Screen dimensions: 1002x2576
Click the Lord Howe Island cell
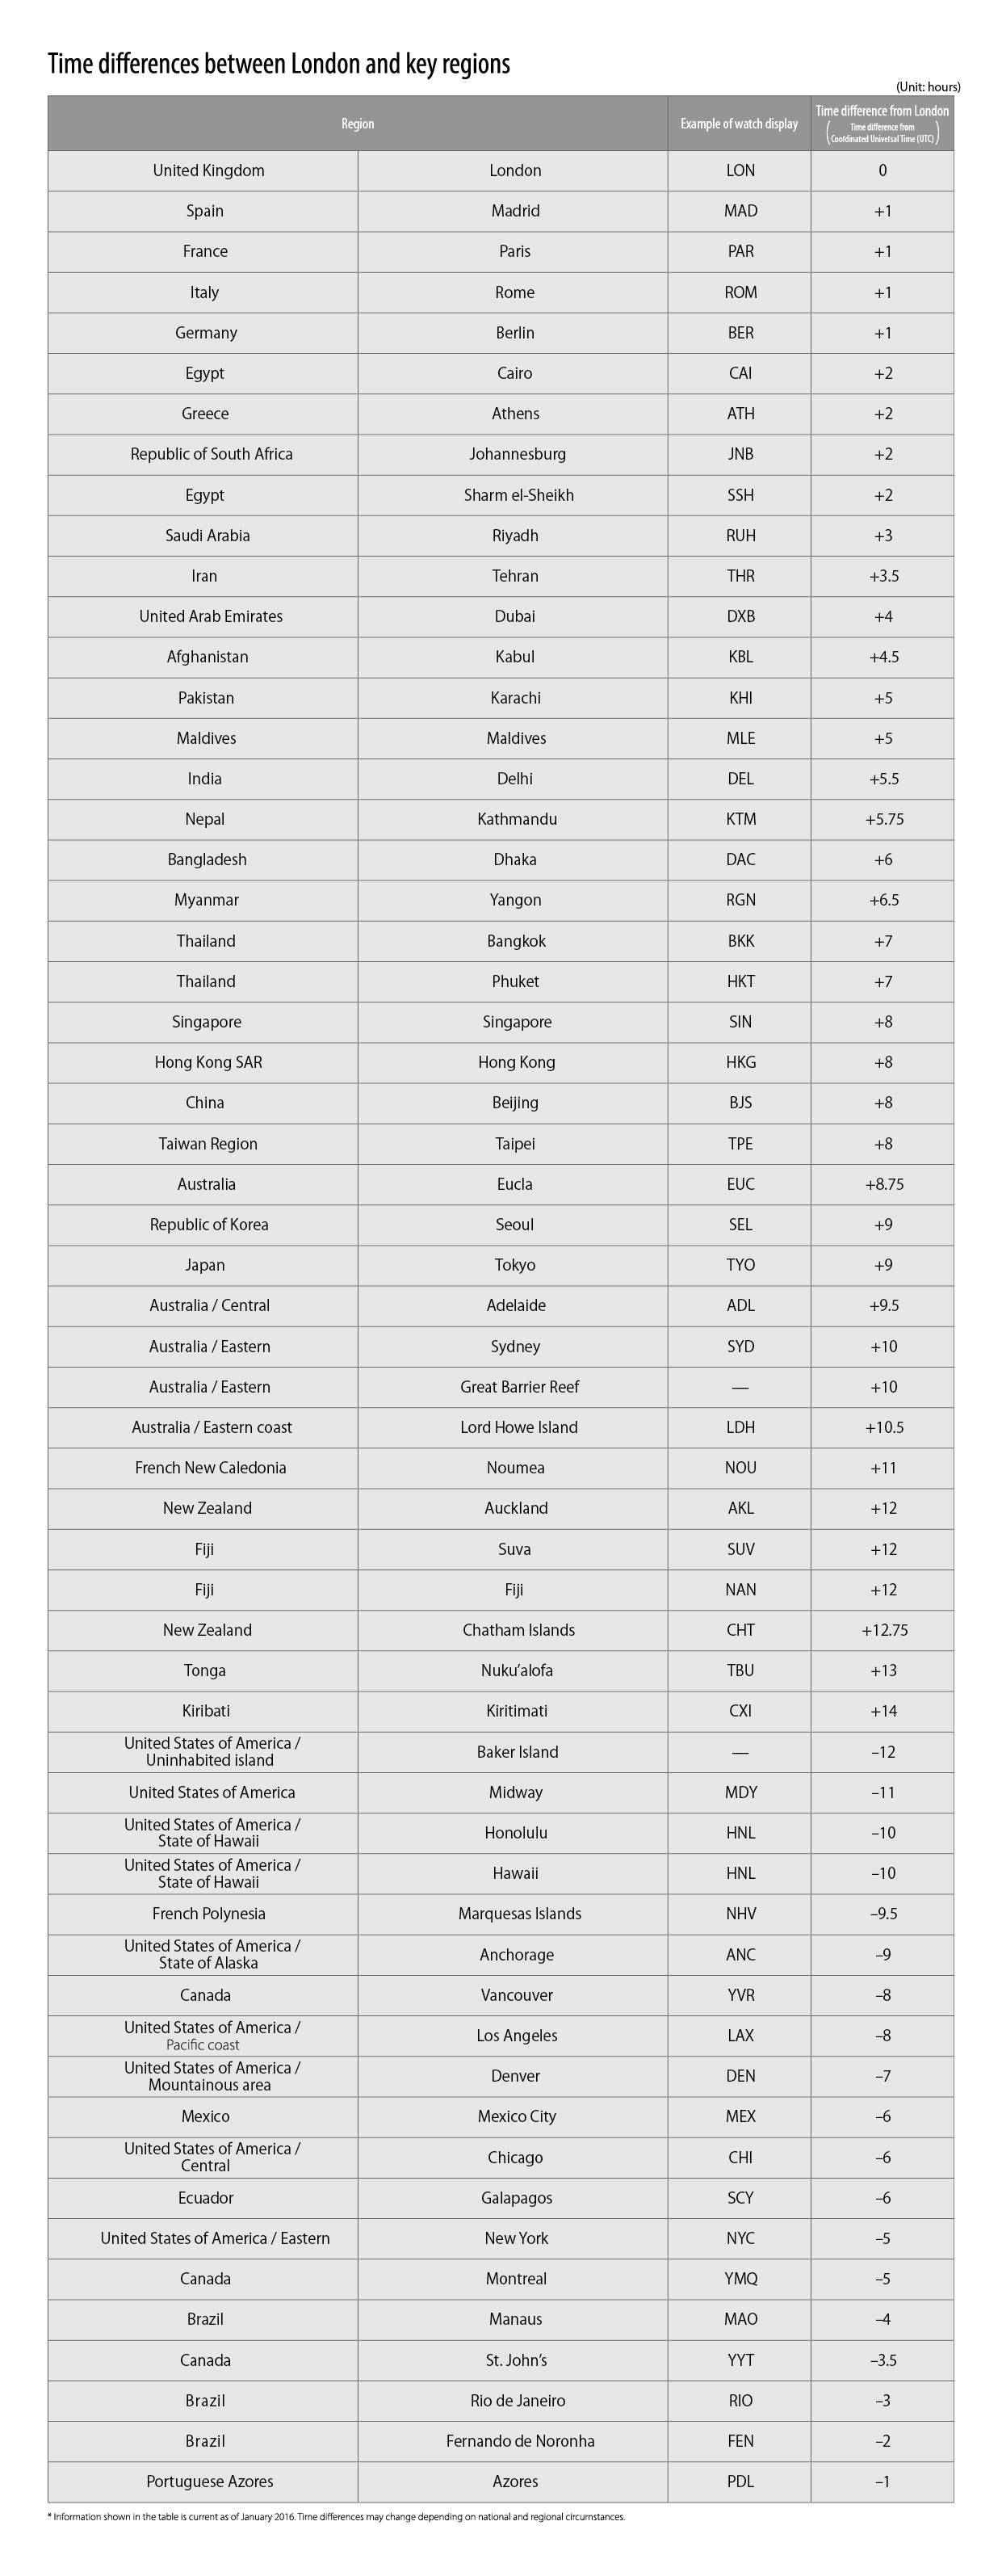tap(518, 1427)
